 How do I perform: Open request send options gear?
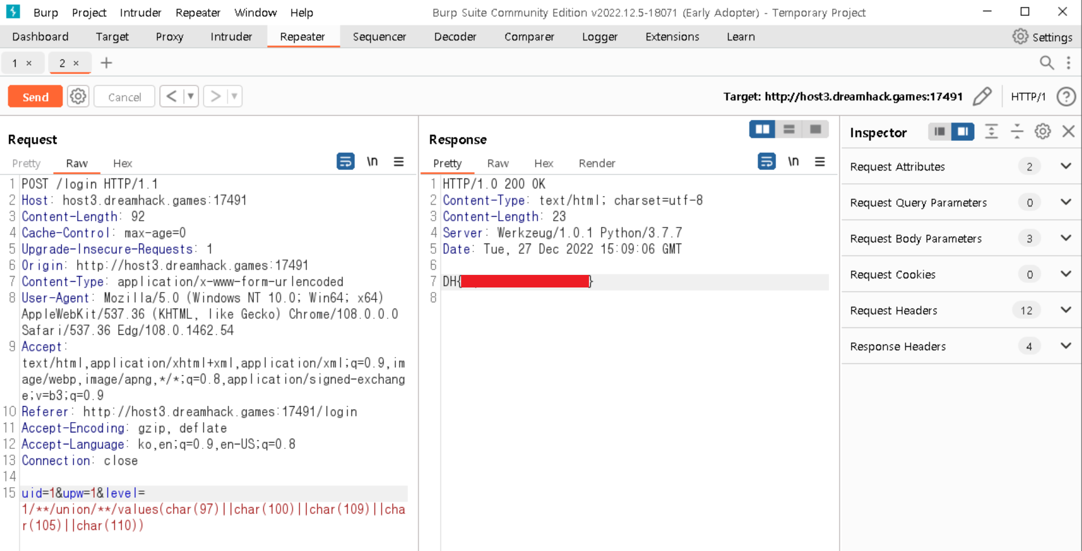78,96
